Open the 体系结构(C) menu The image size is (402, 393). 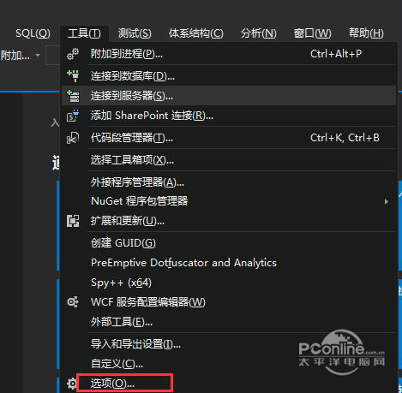tap(196, 33)
